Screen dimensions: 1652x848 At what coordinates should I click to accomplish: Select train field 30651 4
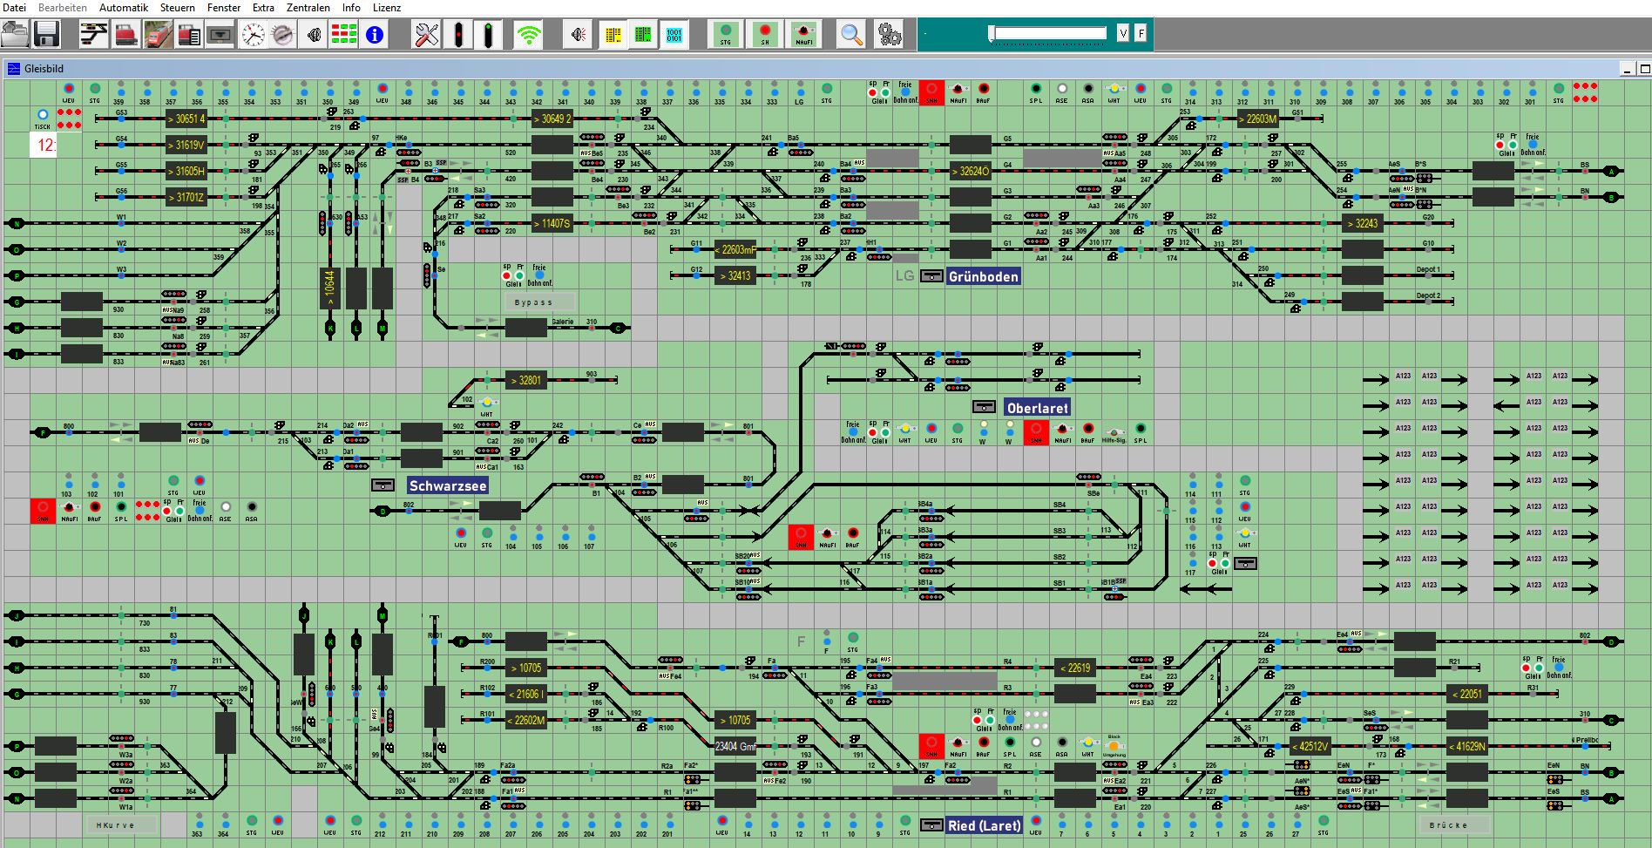click(x=186, y=119)
